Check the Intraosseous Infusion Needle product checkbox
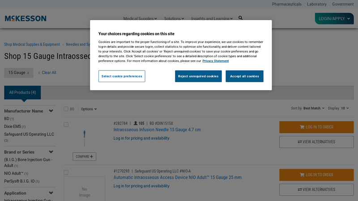Screen dimensions: 358x201 pos(66,125)
